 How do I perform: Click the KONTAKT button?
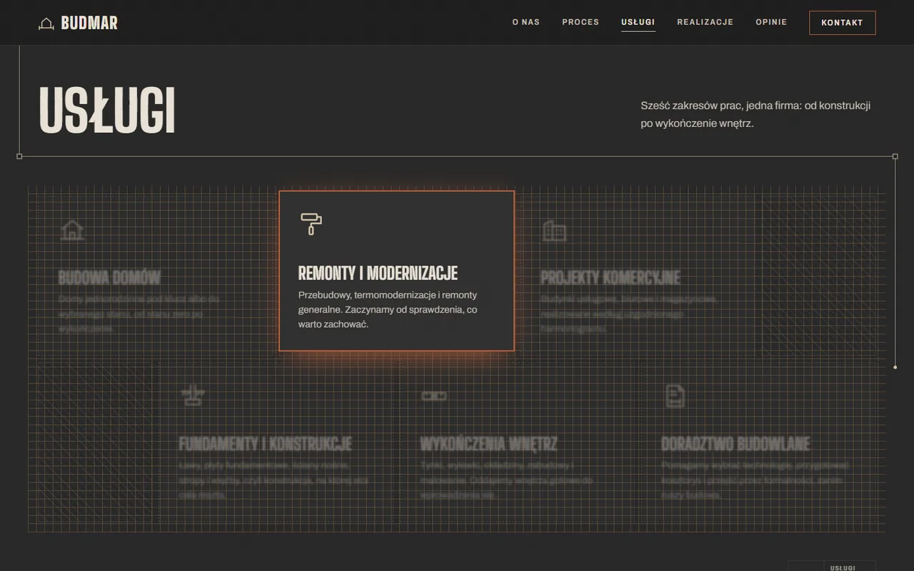click(x=842, y=23)
